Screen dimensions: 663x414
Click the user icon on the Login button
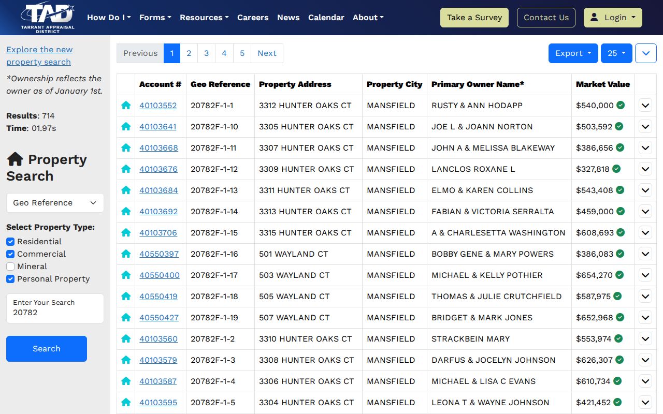point(594,17)
